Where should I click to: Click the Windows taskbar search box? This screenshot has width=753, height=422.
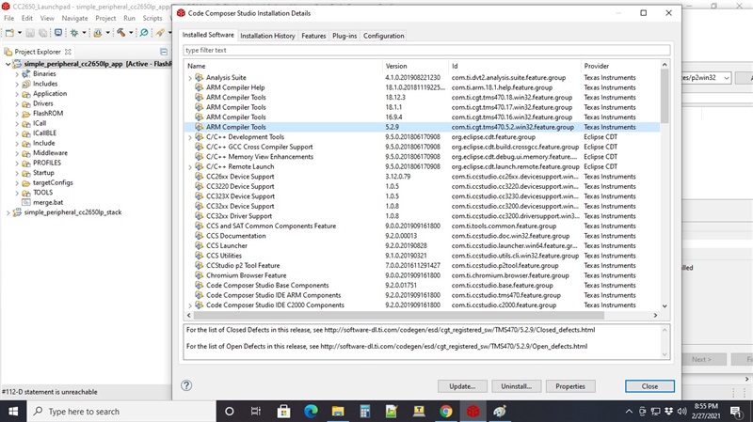[x=120, y=412]
